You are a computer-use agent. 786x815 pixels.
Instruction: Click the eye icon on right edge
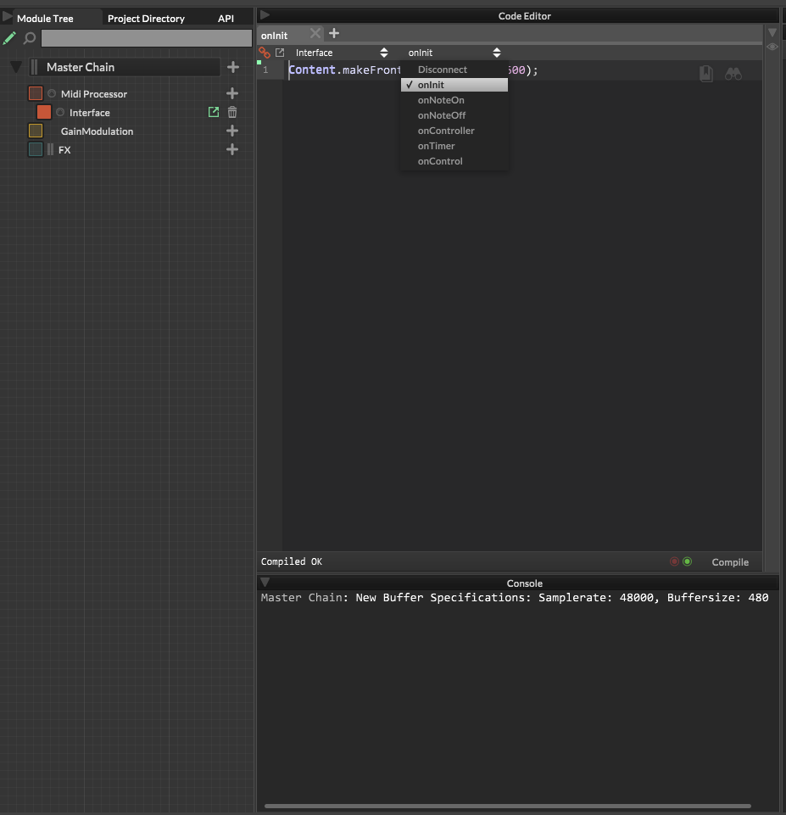coord(772,47)
